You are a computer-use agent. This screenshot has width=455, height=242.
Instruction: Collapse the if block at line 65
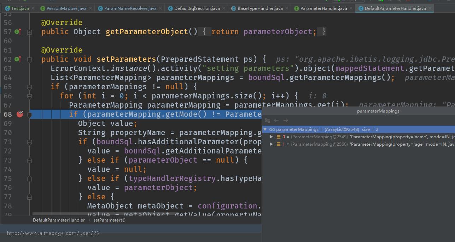(x=30, y=87)
